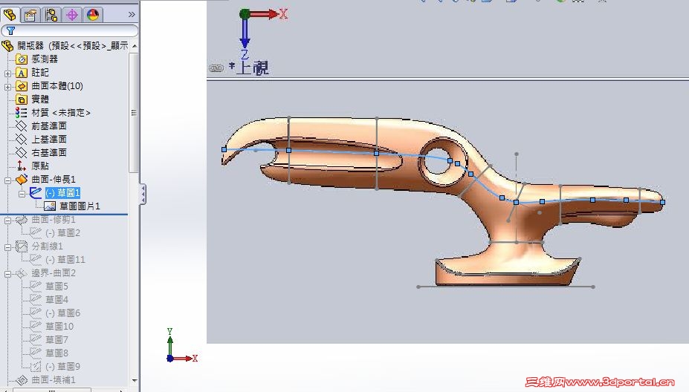Select the 曲面-修剪1 trim surface icon

click(x=21, y=220)
